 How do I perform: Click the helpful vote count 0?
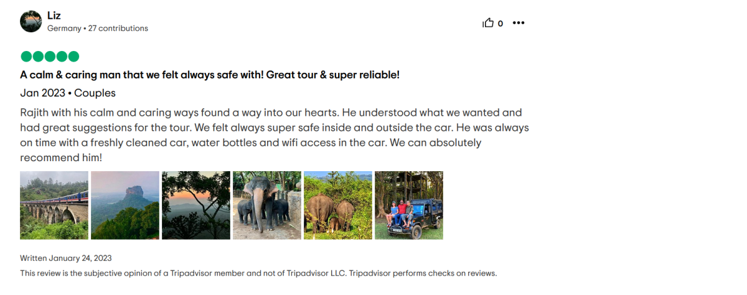(500, 24)
